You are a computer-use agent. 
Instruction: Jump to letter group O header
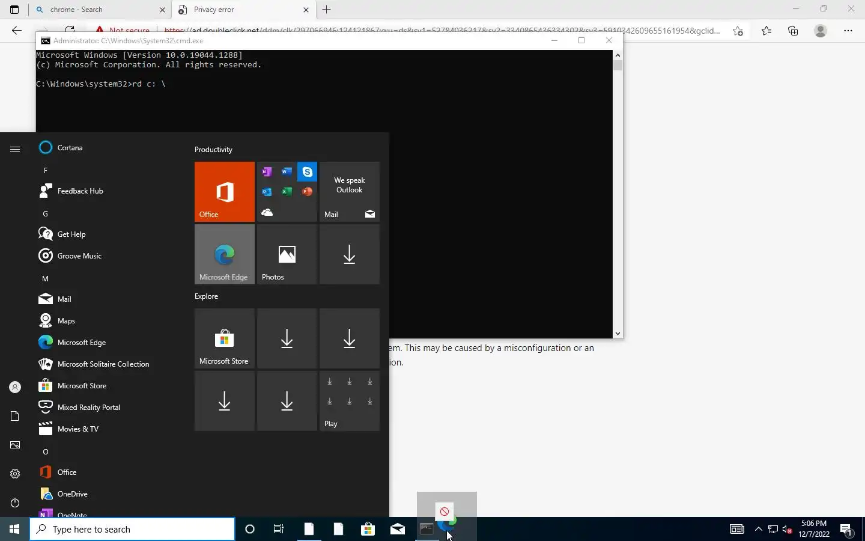[45, 452]
